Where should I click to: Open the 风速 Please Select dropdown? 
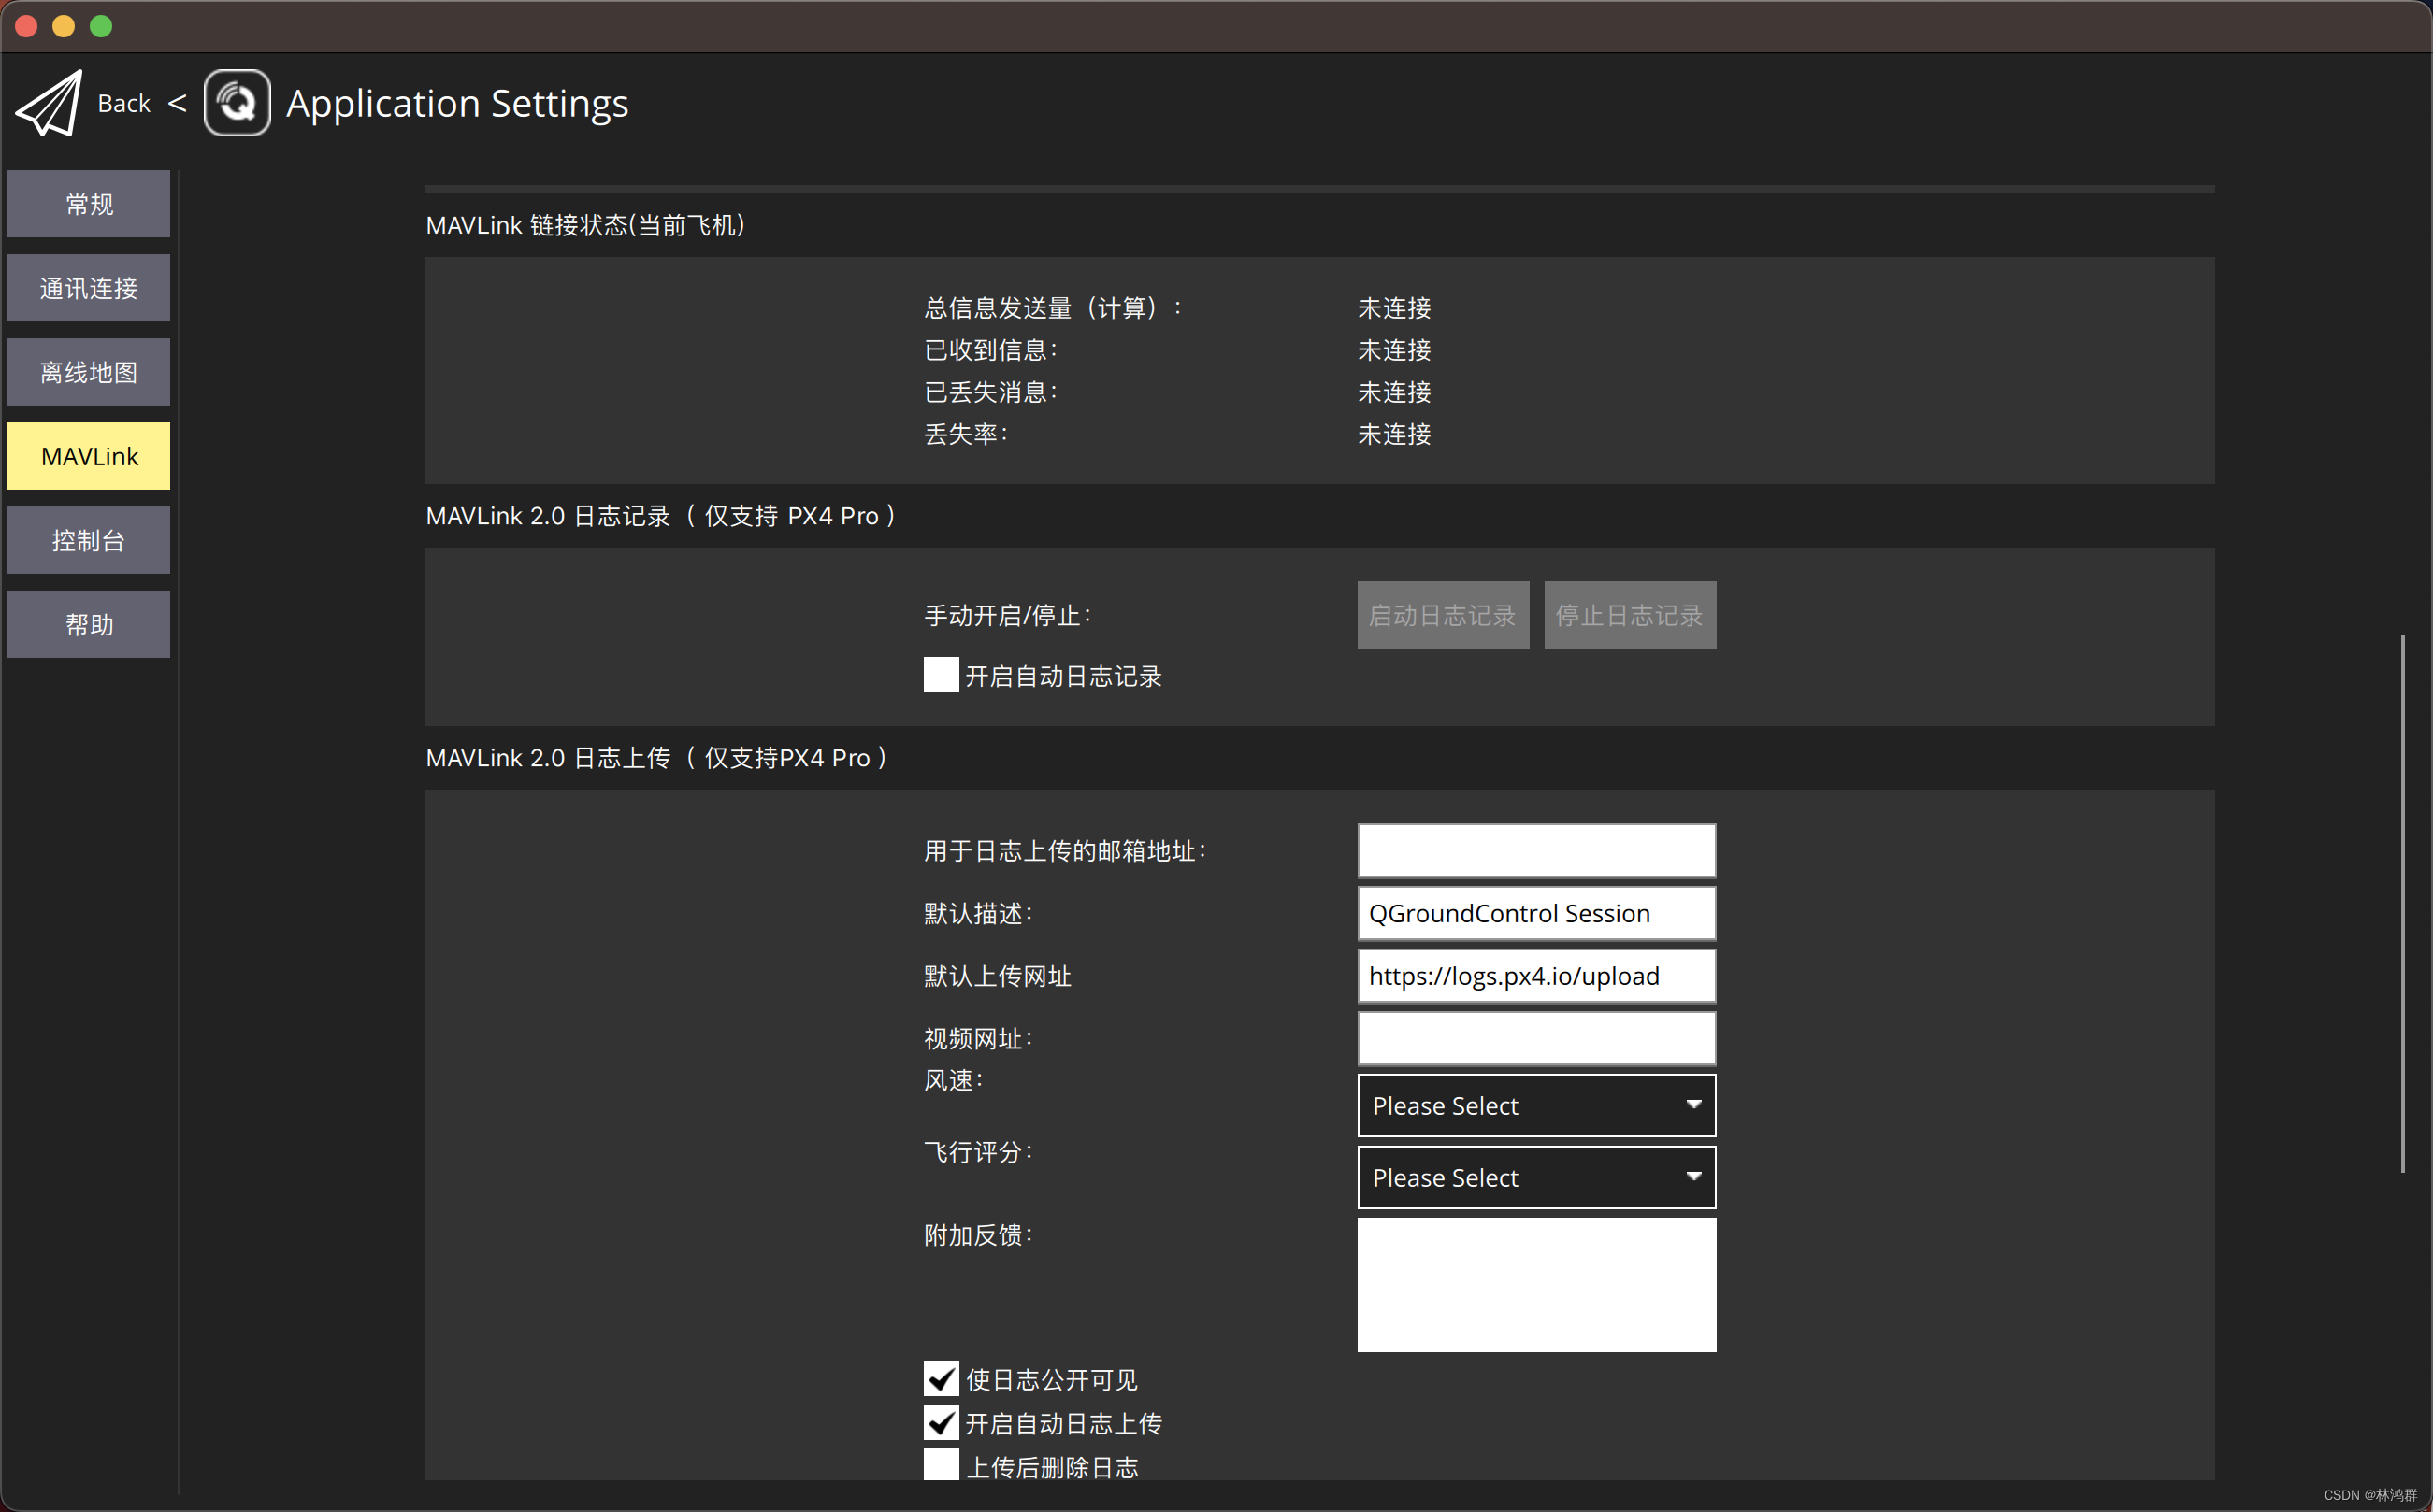[1534, 1105]
